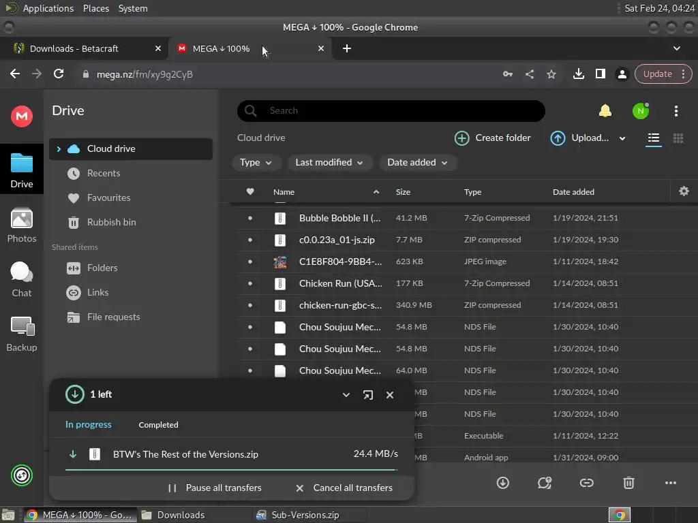Viewport: 698px width, 523px height.
Task: Open the System menu
Action: pos(133,8)
